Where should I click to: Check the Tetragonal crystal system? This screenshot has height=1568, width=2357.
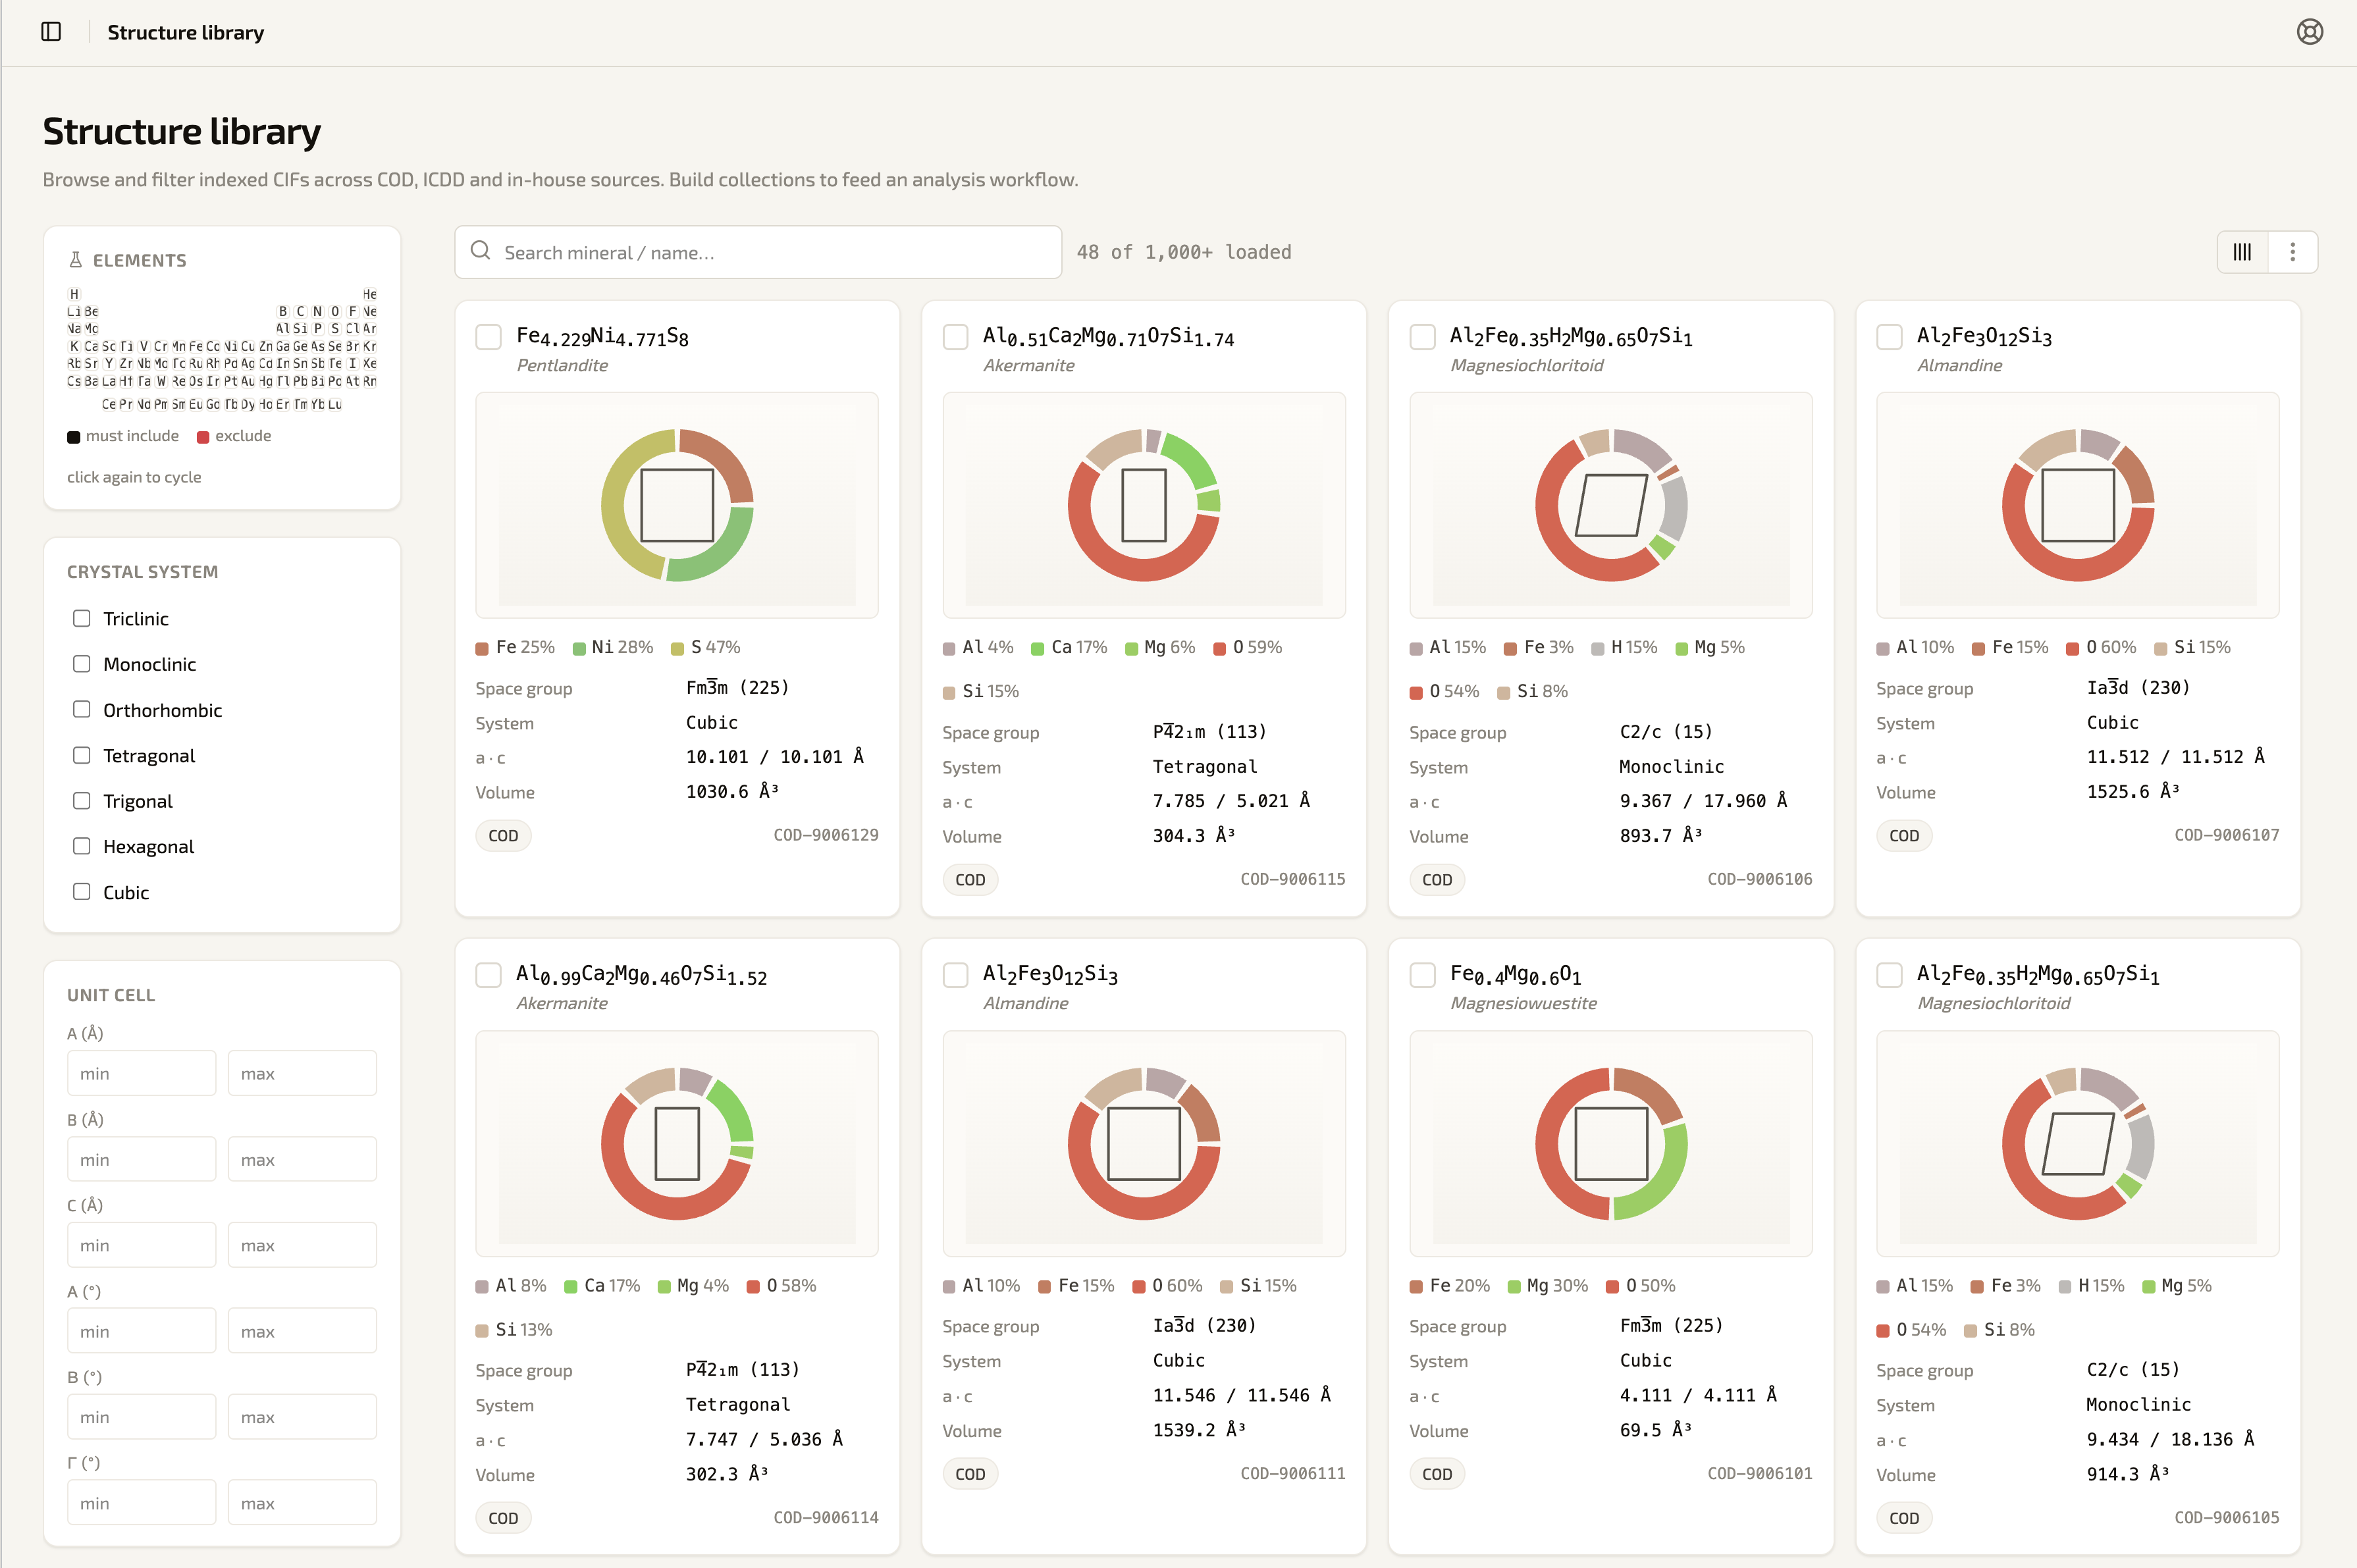tap(82, 755)
